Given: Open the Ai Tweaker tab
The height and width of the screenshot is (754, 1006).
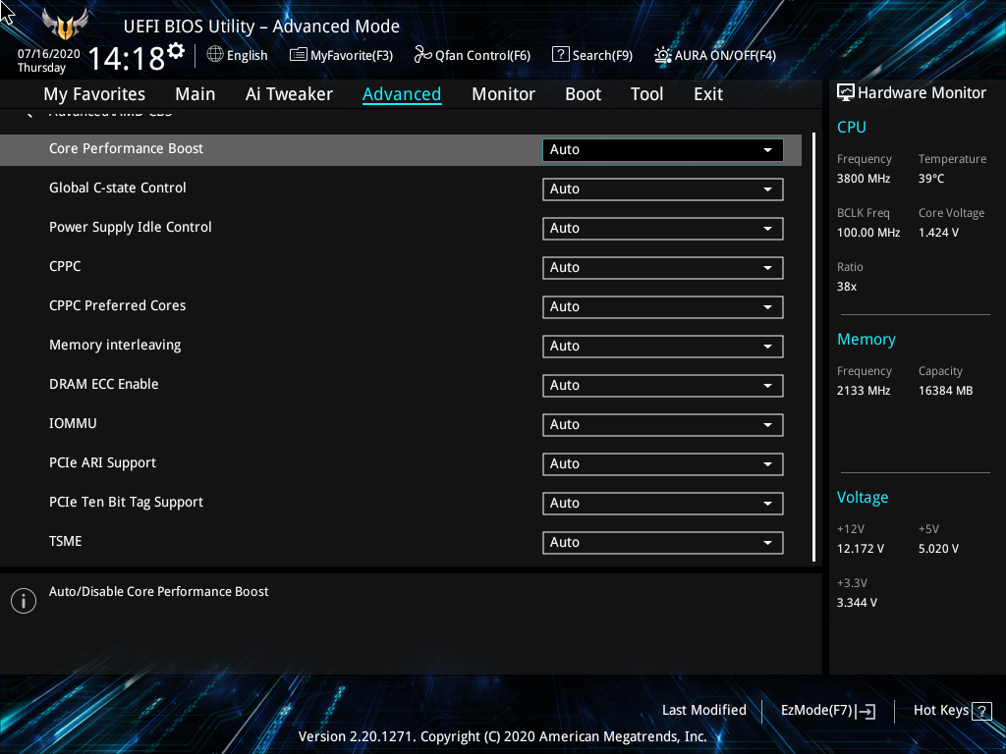Looking at the screenshot, I should pos(289,94).
